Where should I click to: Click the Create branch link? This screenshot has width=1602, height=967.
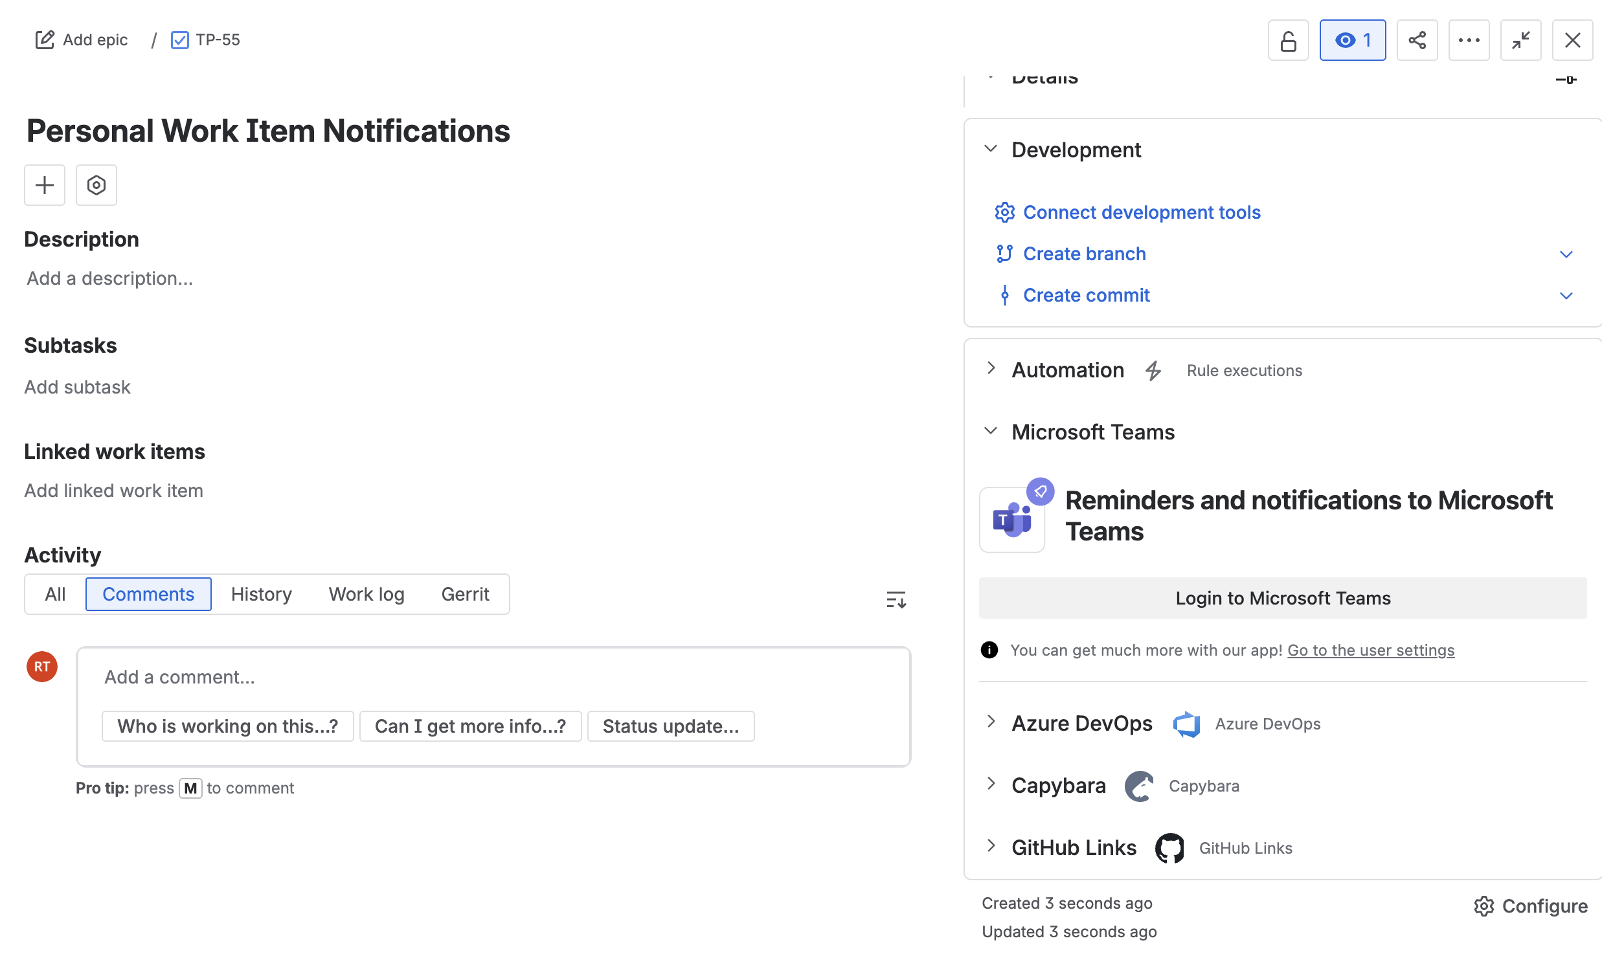pos(1084,254)
